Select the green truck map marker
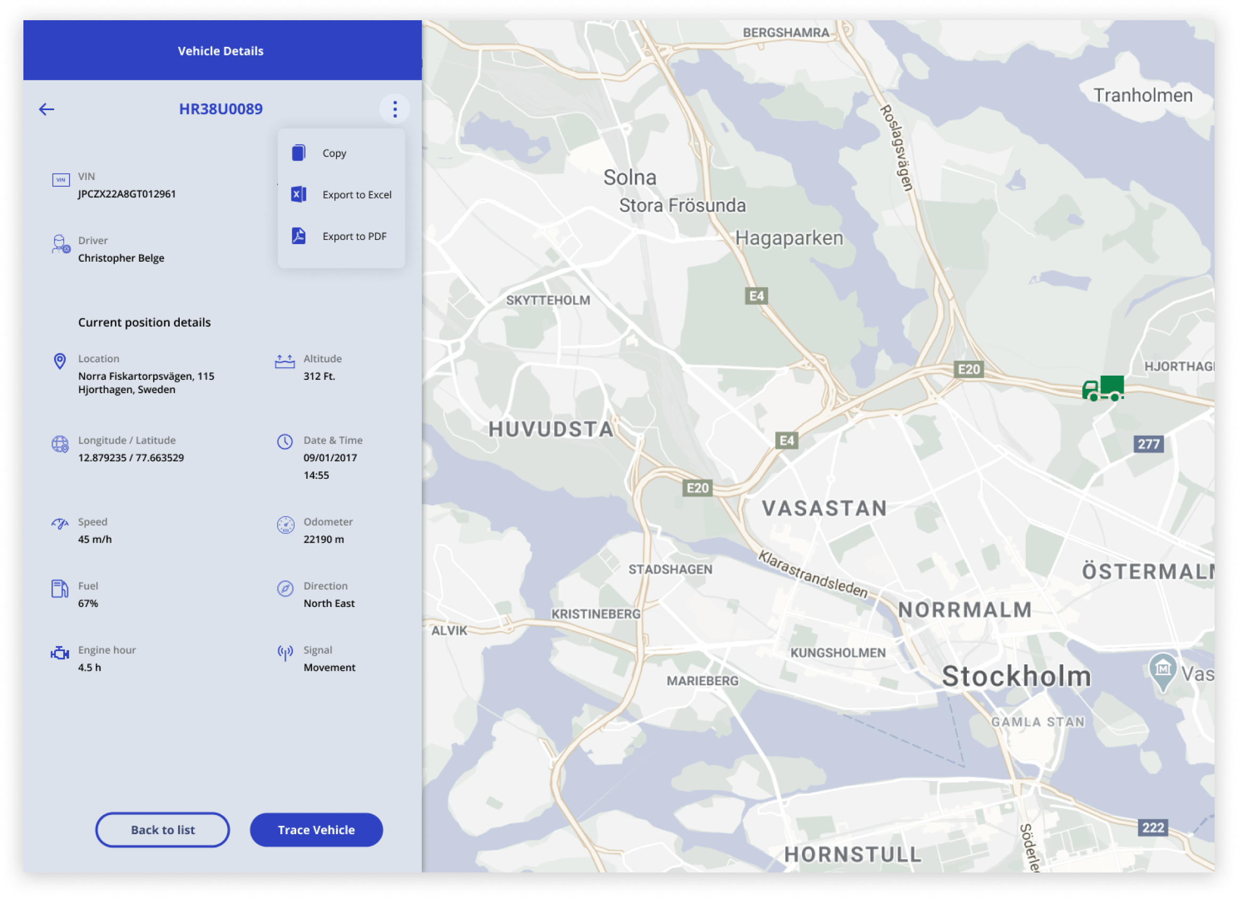The image size is (1238, 898). point(1103,388)
